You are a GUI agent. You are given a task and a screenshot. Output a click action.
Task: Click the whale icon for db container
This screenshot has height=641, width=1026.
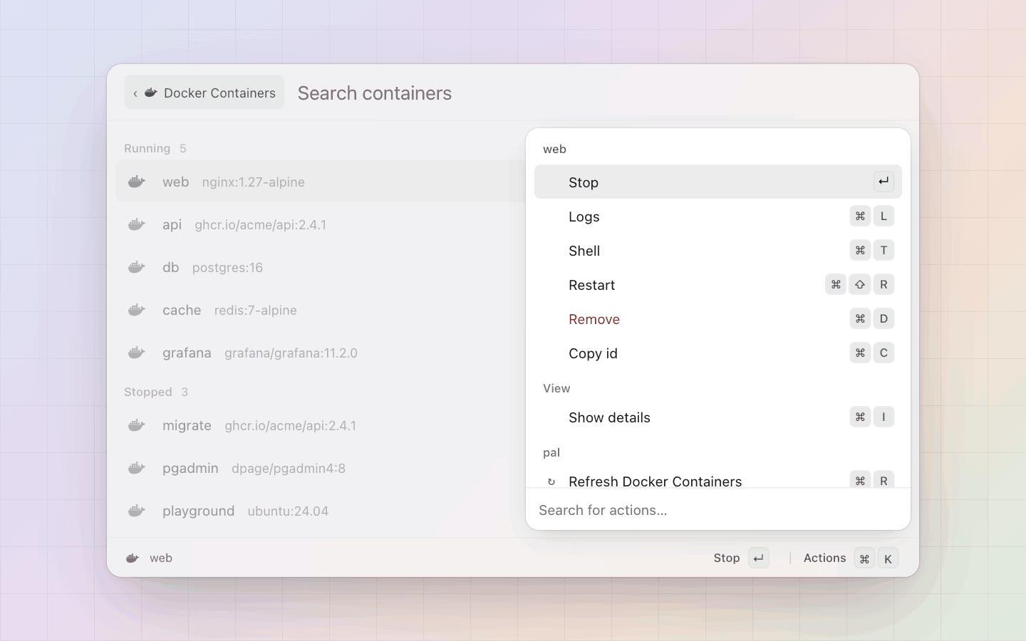pos(137,268)
